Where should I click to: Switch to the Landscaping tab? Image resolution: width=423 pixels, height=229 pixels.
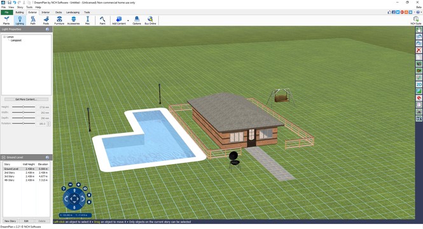[x=73, y=13]
